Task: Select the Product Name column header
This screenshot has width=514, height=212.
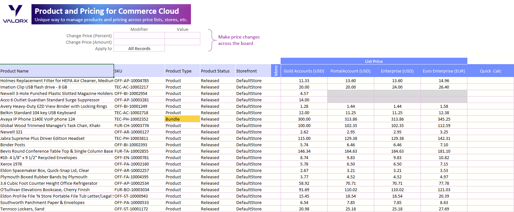Action: (57, 71)
